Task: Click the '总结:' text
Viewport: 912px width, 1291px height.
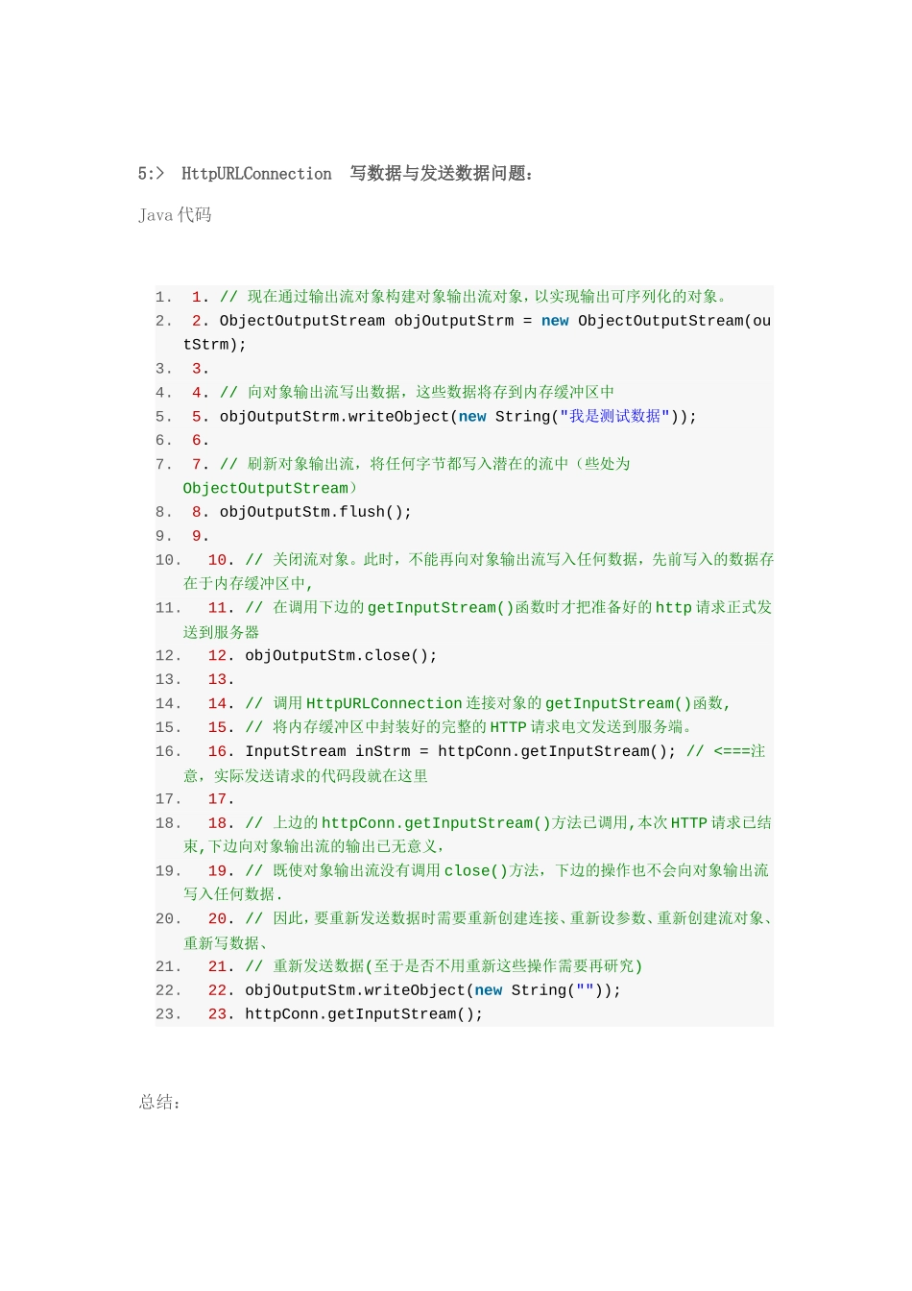Action: click(x=160, y=1103)
